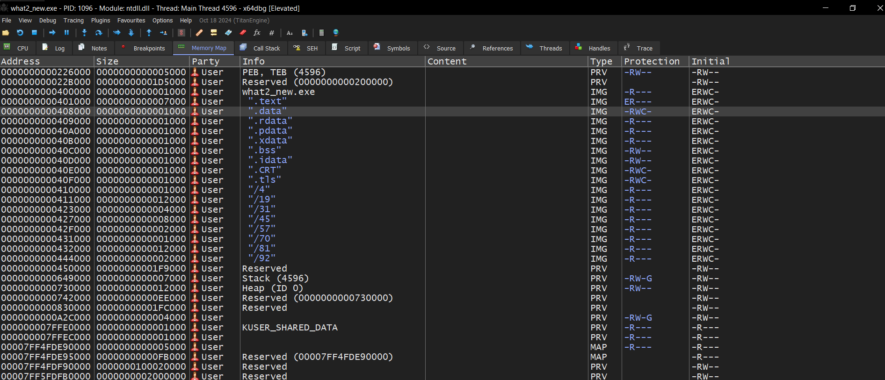Switch to the CPU tab
The image size is (885, 380).
(x=17, y=48)
